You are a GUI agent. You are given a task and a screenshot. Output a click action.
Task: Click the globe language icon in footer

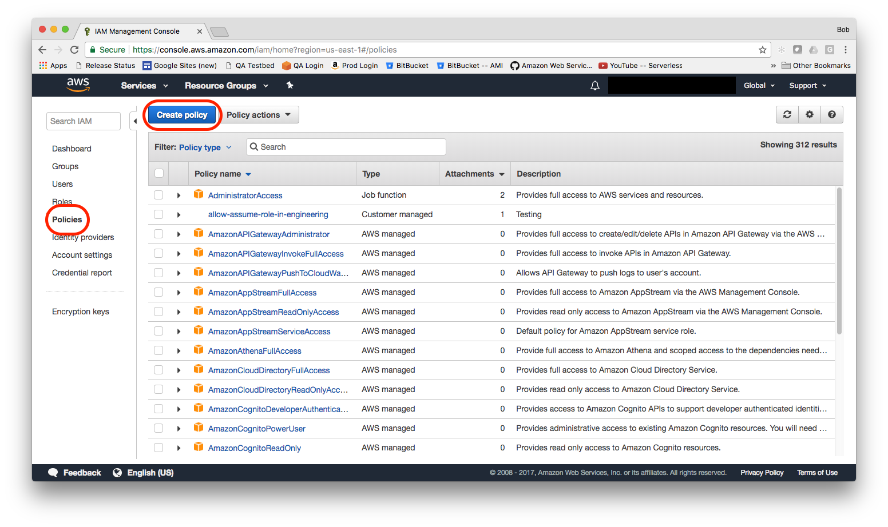[117, 473]
